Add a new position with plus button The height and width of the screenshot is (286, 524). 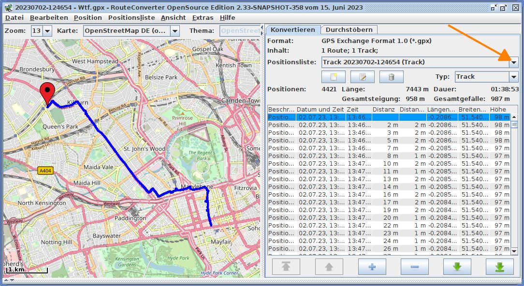(x=372, y=267)
